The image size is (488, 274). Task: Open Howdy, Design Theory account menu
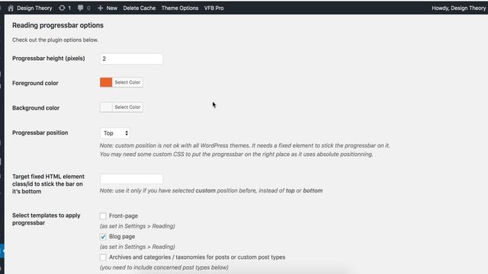[x=458, y=8]
